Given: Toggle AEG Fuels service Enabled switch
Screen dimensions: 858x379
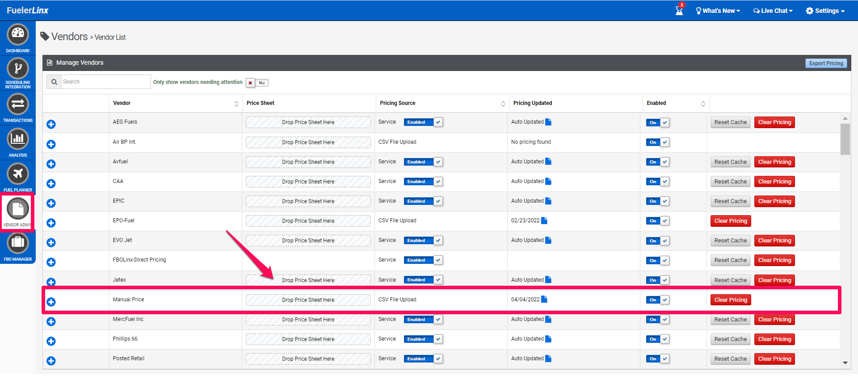Looking at the screenshot, I should [x=423, y=122].
